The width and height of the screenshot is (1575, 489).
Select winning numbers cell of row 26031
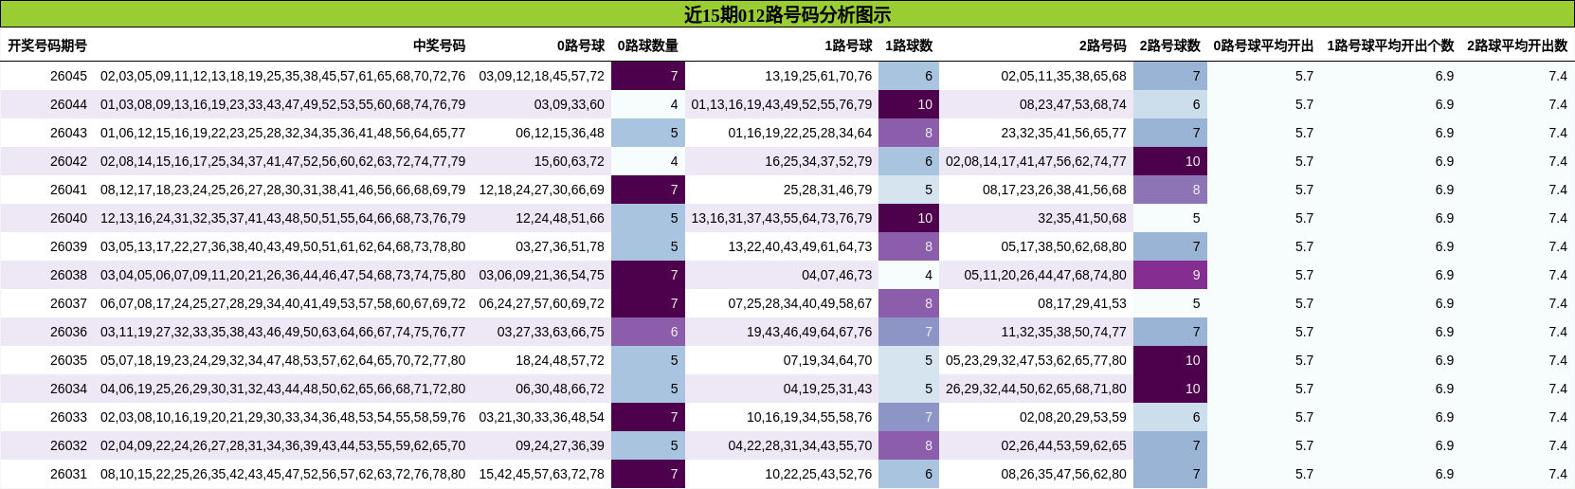point(283,474)
